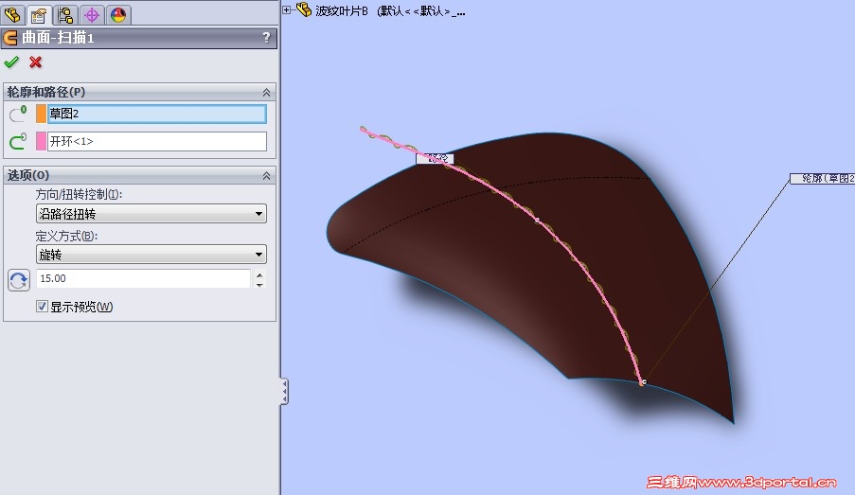This screenshot has height=495, width=855.
Task: Click the 轮廓(草图2) callout label
Action: pos(823,178)
